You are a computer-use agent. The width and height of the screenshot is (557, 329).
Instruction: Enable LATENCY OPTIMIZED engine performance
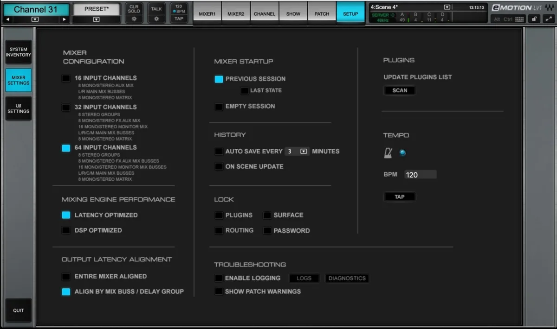(66, 215)
